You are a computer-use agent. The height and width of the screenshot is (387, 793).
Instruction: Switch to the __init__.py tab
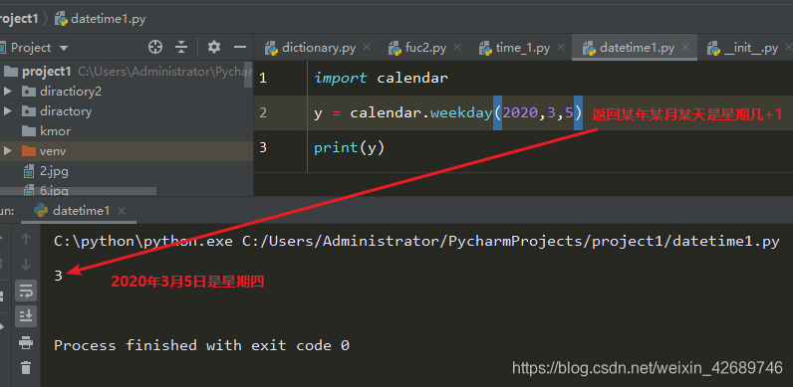[x=743, y=48]
